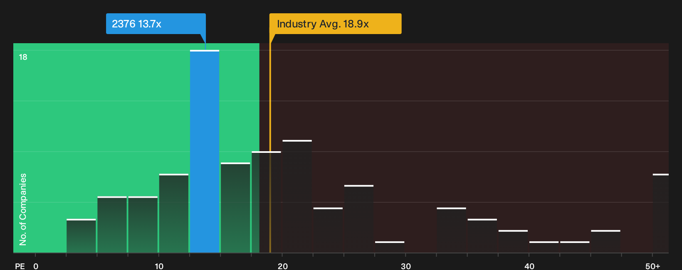
Task: Select the green bar right of the blue bar
Action: (235, 208)
